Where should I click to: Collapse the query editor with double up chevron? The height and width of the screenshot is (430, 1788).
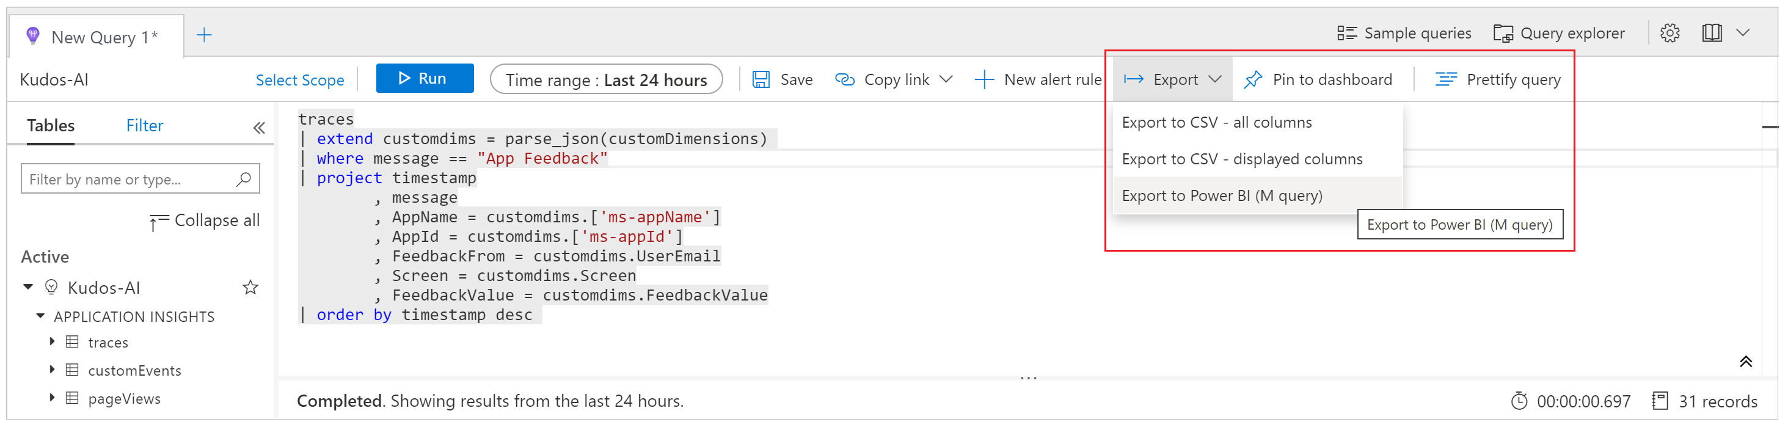point(1745,362)
